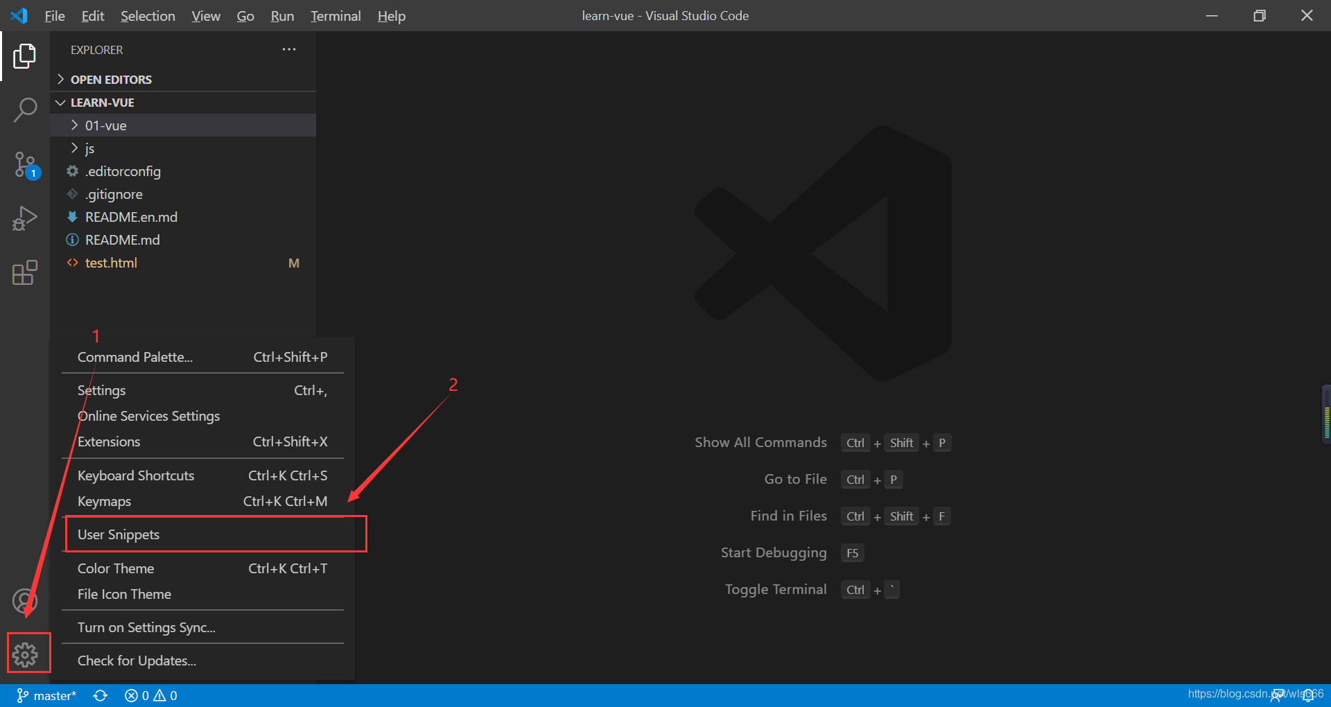The width and height of the screenshot is (1331, 707).
Task: Restore down the VS Code window
Action: point(1260,15)
